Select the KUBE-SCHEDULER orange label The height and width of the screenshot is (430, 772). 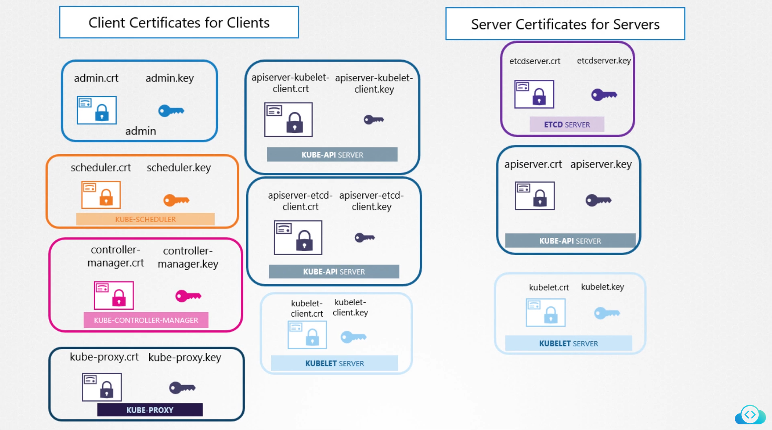[145, 219]
